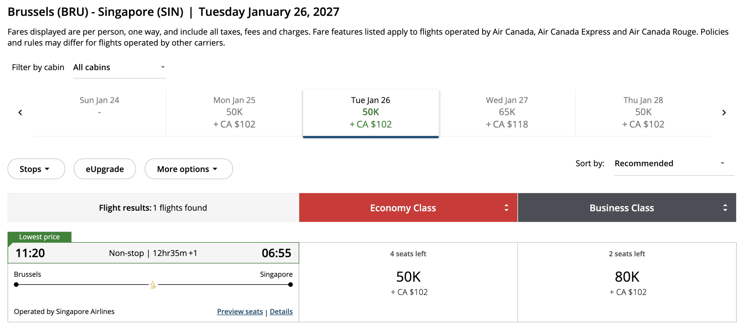The image size is (746, 329).
Task: Click the Singapore Airlines logo on route line
Action: coord(153,285)
